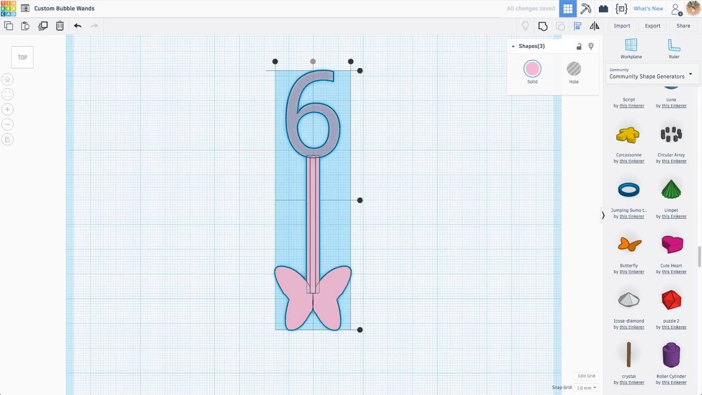Select the Flip/Mirror tool
The height and width of the screenshot is (395, 702).
coord(595,26)
